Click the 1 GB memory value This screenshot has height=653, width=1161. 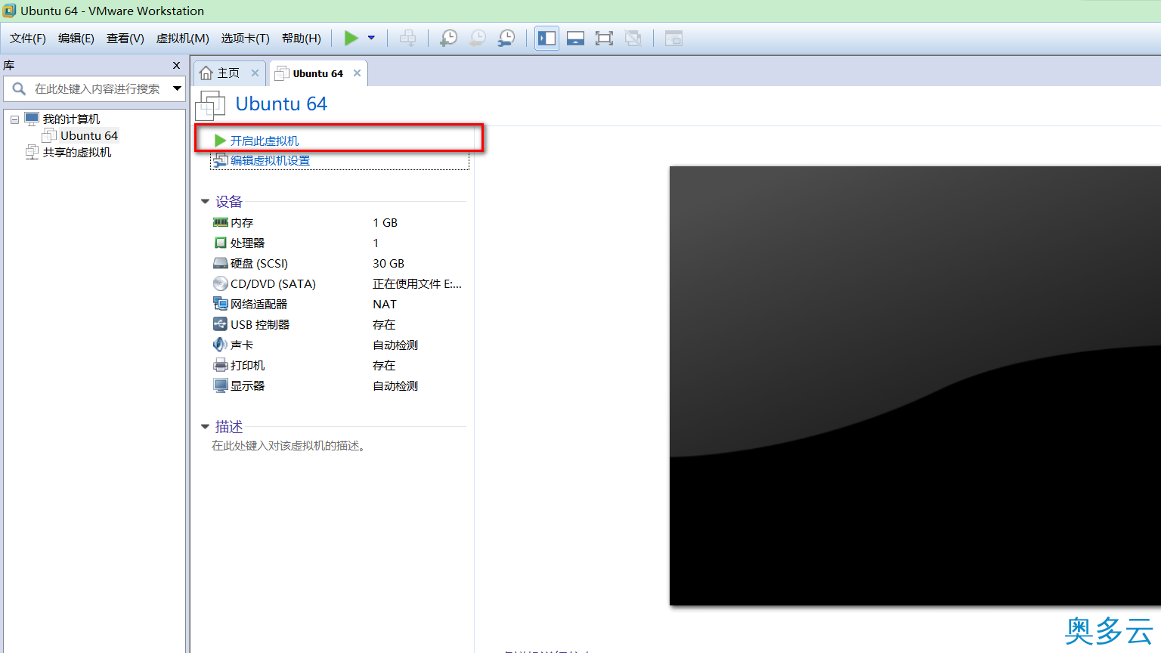pos(385,222)
